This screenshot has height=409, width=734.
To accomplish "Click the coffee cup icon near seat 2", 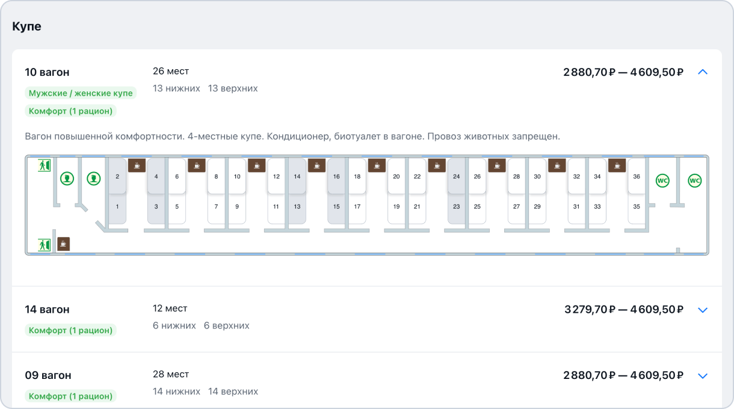I will [137, 165].
